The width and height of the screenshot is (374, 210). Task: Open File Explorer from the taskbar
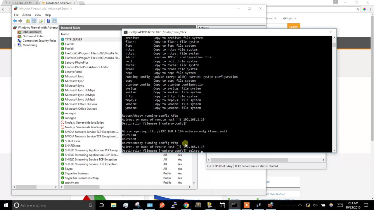[x=114, y=205]
